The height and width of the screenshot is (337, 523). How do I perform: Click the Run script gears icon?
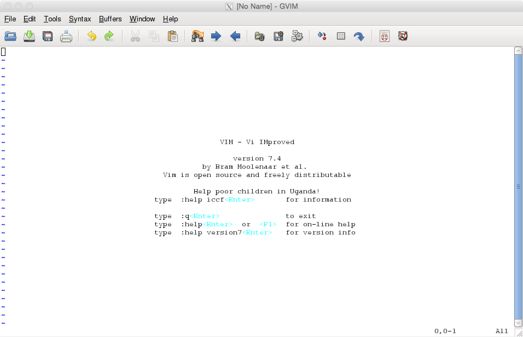pos(297,36)
